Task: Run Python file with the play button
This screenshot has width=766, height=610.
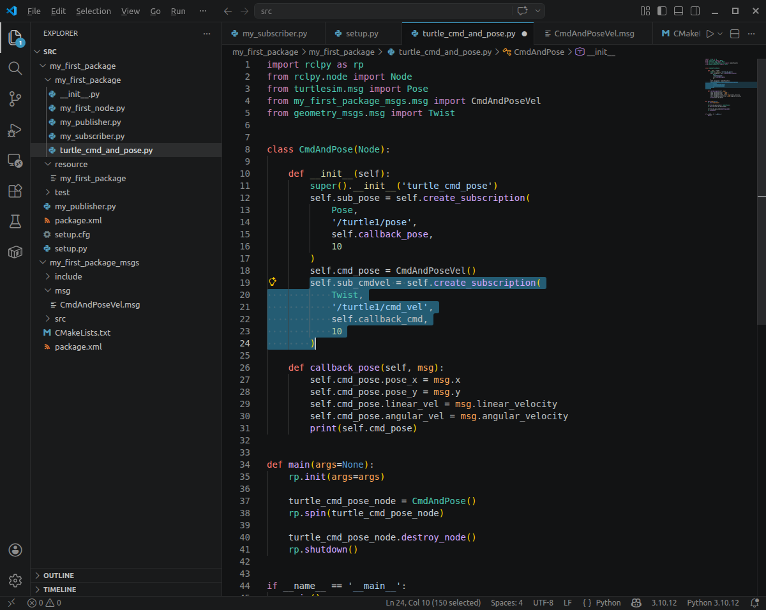Action: coord(709,34)
